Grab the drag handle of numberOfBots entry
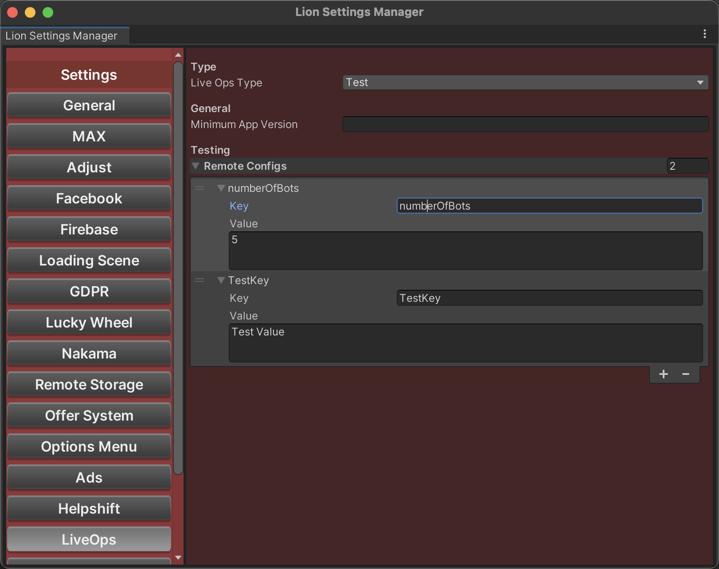719x569 pixels. [199, 188]
